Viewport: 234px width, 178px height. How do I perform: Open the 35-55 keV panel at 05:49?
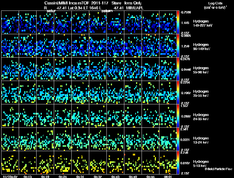tap(133, 93)
